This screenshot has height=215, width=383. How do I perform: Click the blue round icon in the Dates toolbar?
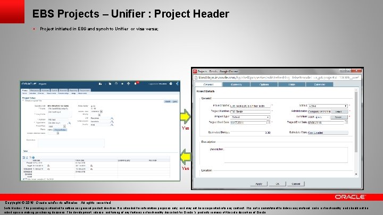34,158
